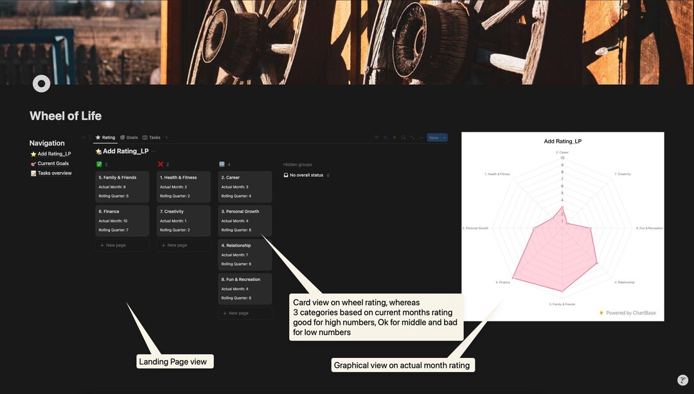Click the Wheel of Life page icon
694x394 pixels.
42,83
